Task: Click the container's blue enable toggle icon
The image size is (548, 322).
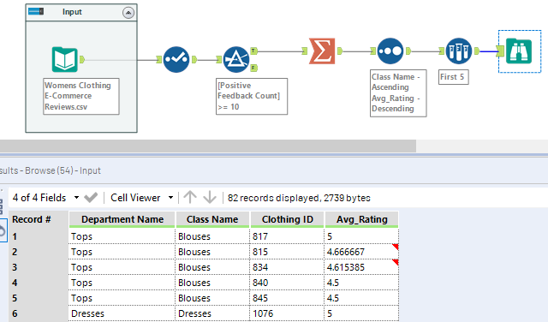Action: 36,11
